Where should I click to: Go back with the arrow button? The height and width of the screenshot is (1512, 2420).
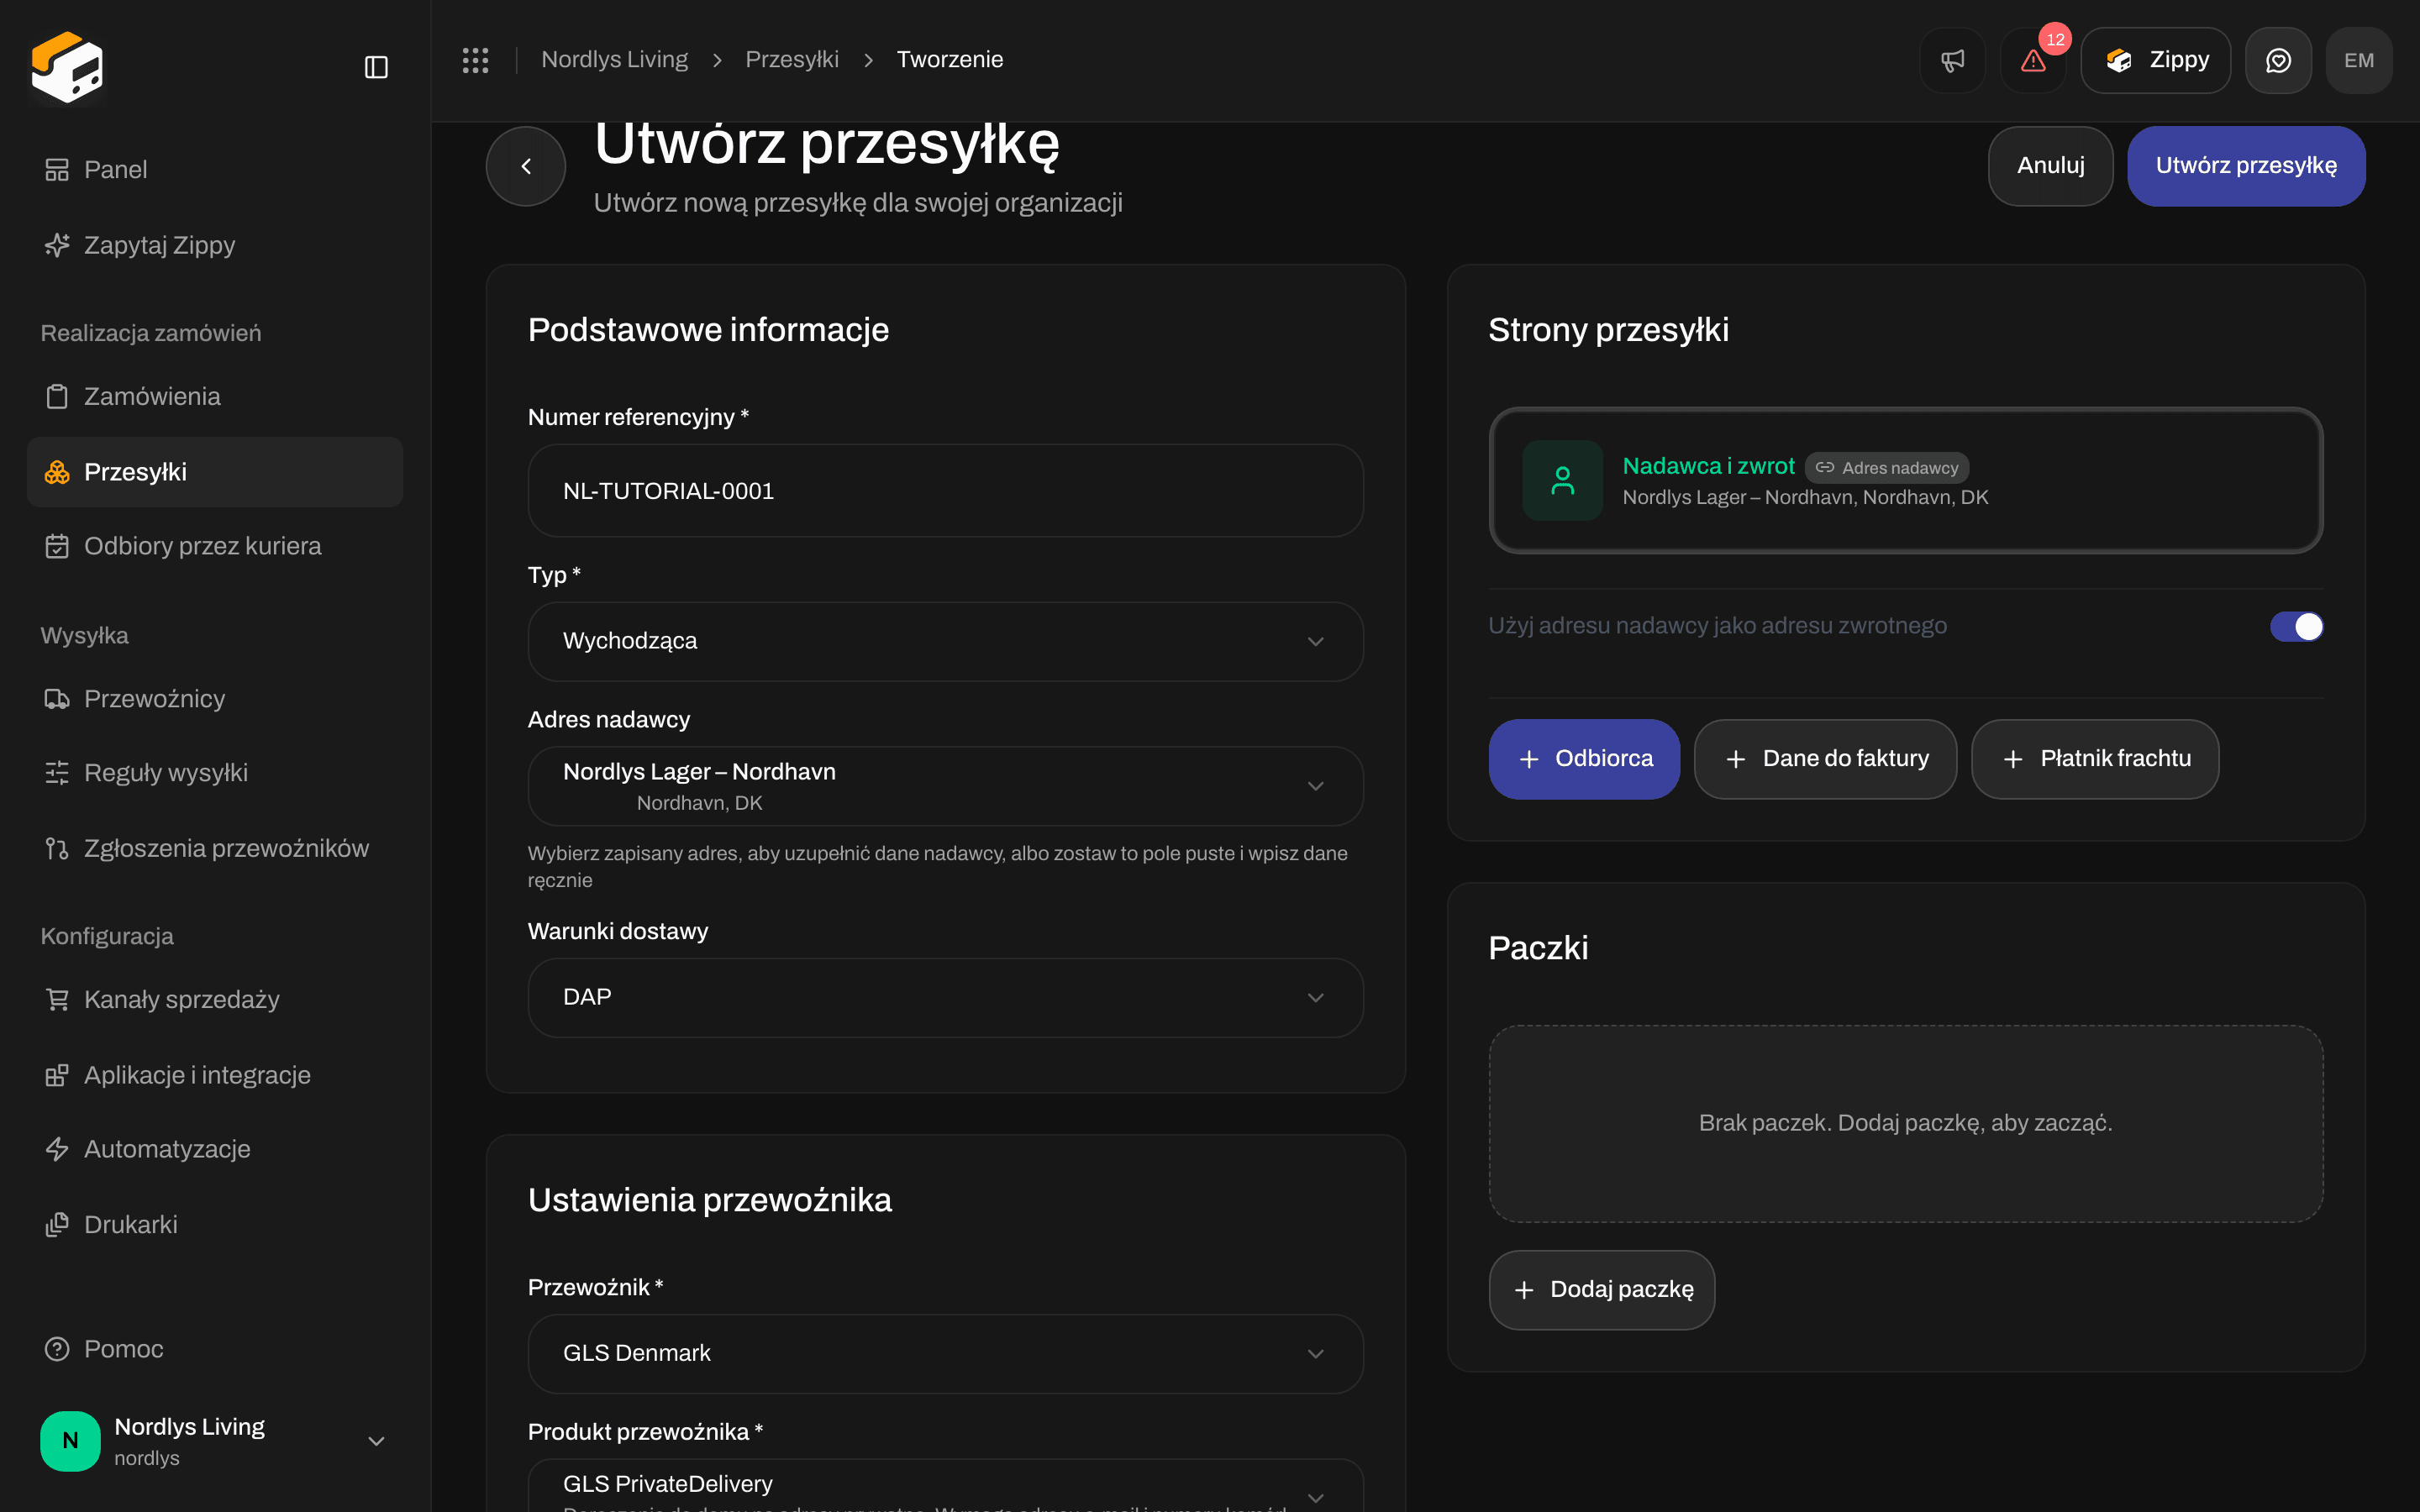pos(526,166)
